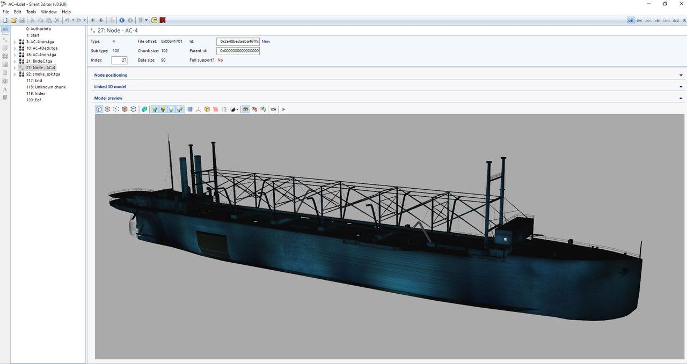Click the yellow G icon in toolbar

click(x=154, y=20)
